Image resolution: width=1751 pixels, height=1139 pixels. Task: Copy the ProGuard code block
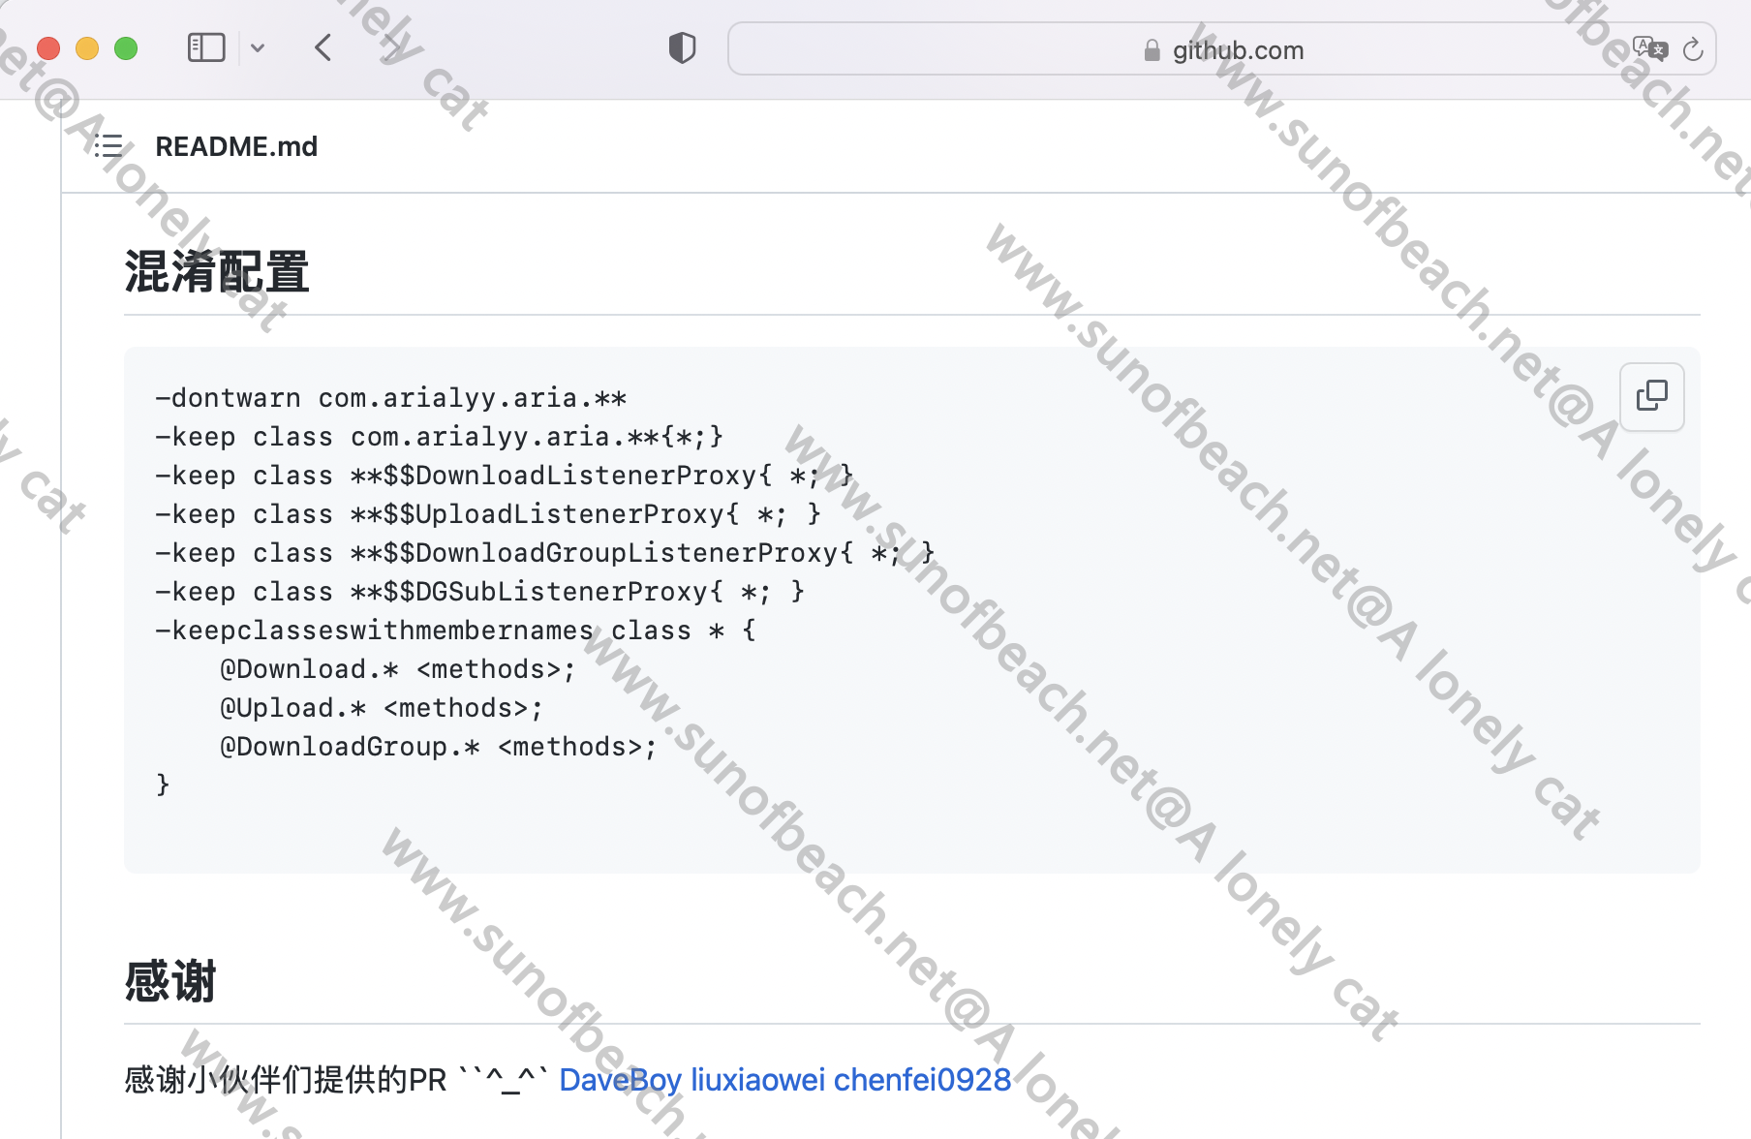click(x=1652, y=396)
